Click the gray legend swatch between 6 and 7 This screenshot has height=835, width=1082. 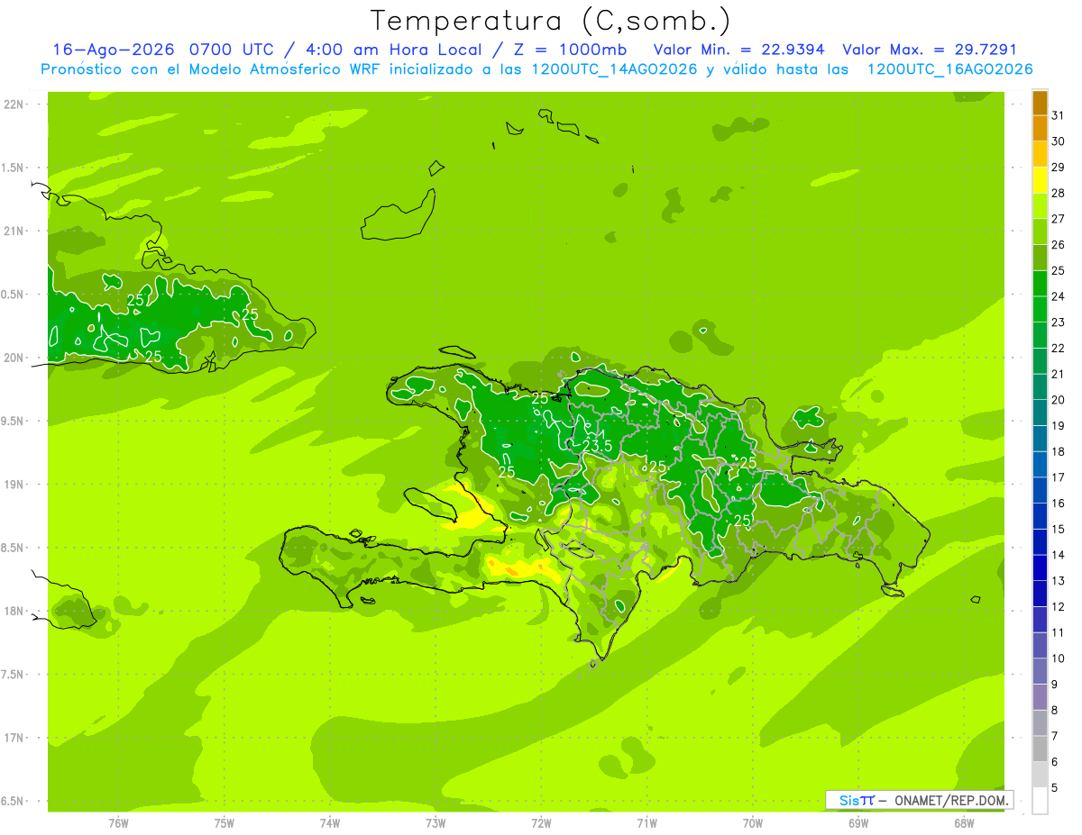[1040, 749]
